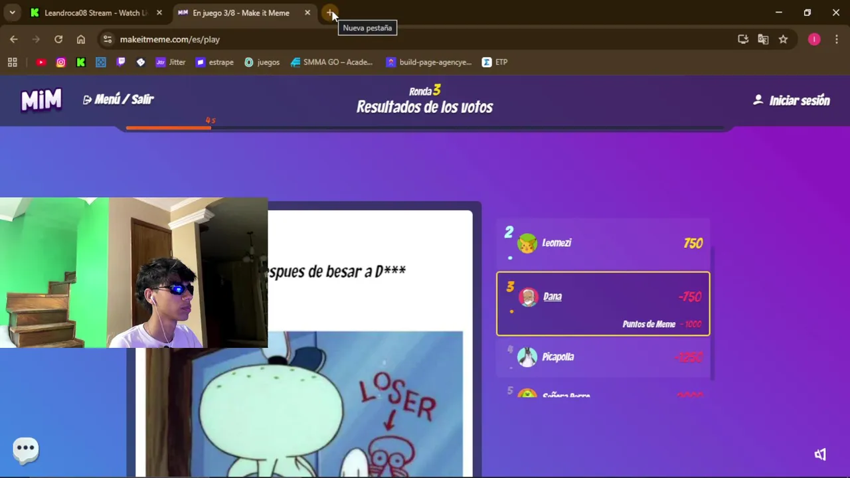Screen dimensions: 850x478
Task: Toggle the sound speaker icon
Action: (821, 454)
